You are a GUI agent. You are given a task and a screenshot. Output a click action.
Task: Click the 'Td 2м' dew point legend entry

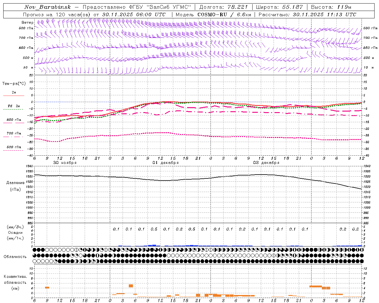14,106
